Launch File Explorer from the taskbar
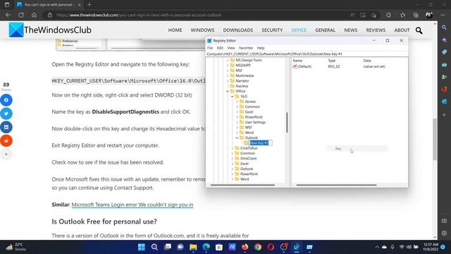The height and width of the screenshot is (254, 451). tap(193, 247)
